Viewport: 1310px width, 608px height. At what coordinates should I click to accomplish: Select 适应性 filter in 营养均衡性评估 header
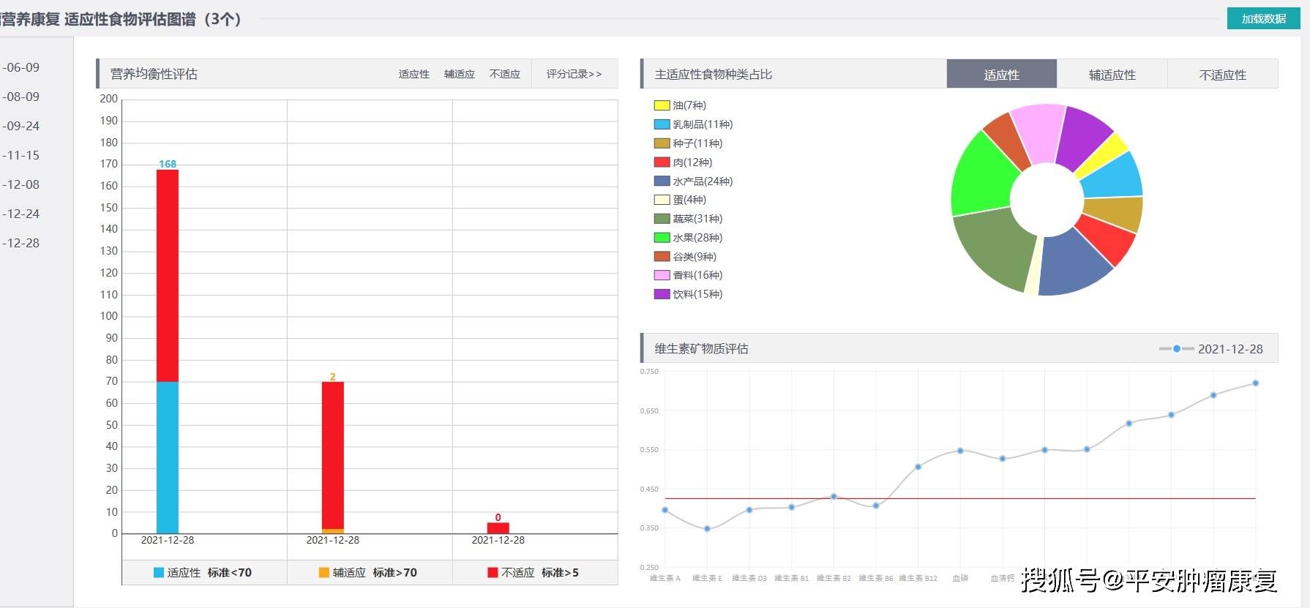coord(414,74)
